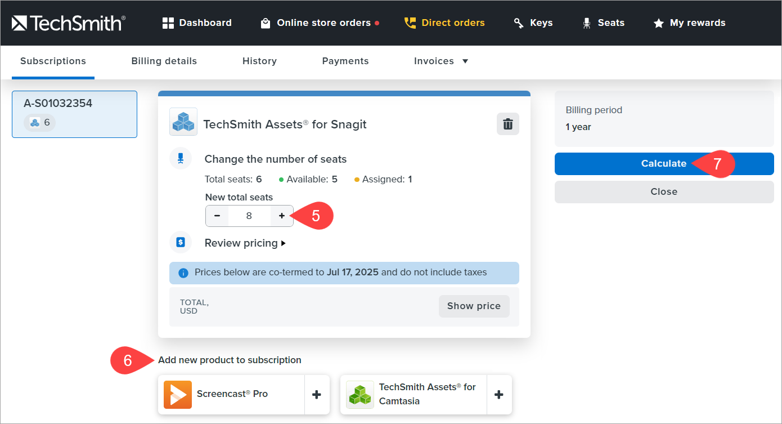This screenshot has height=424, width=782.
Task: Open the Dashboard menu item
Action: point(197,23)
